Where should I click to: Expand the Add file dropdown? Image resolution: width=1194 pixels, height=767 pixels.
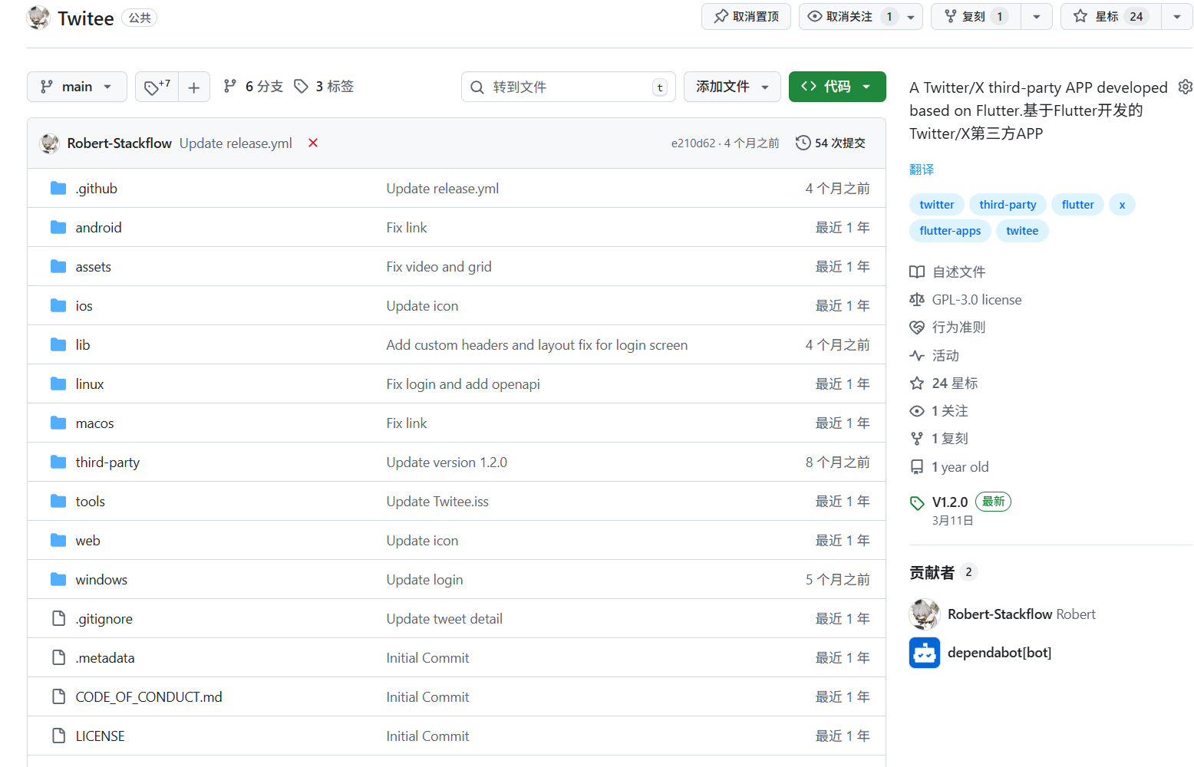pos(731,87)
